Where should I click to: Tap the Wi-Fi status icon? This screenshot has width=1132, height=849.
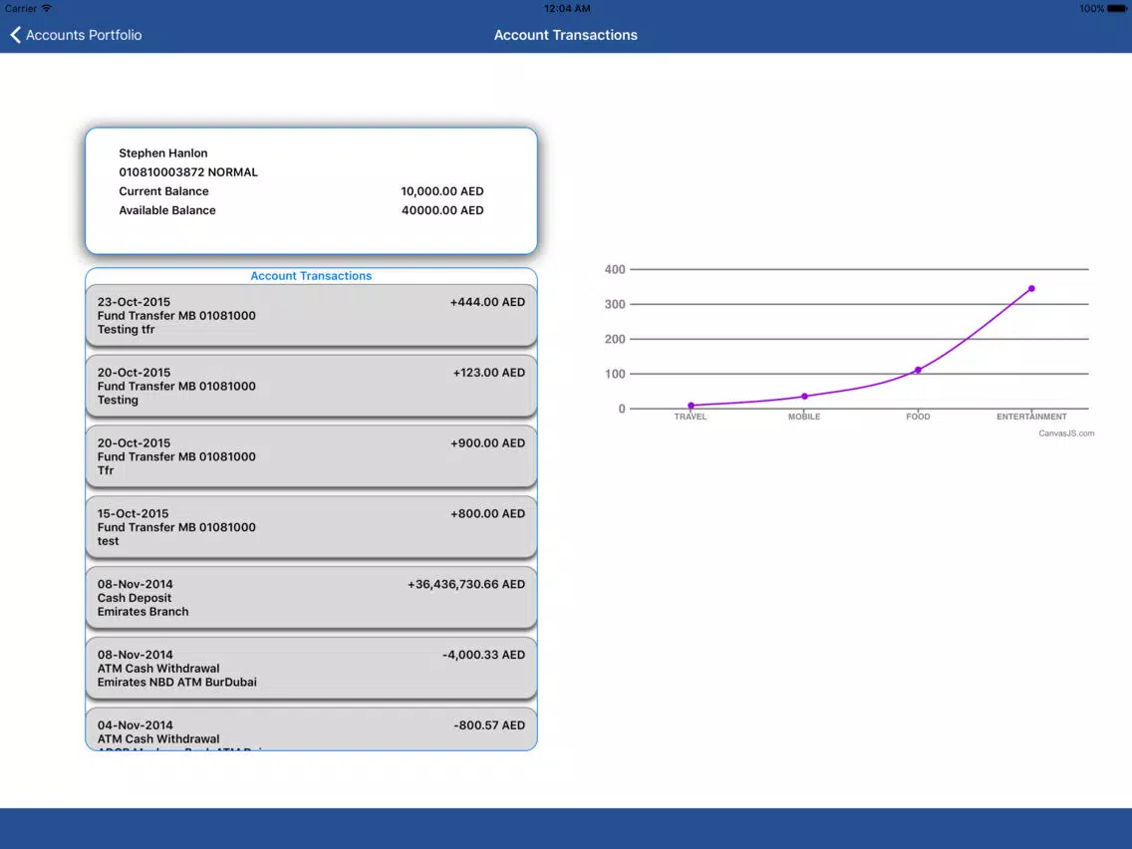pyautogui.click(x=47, y=8)
